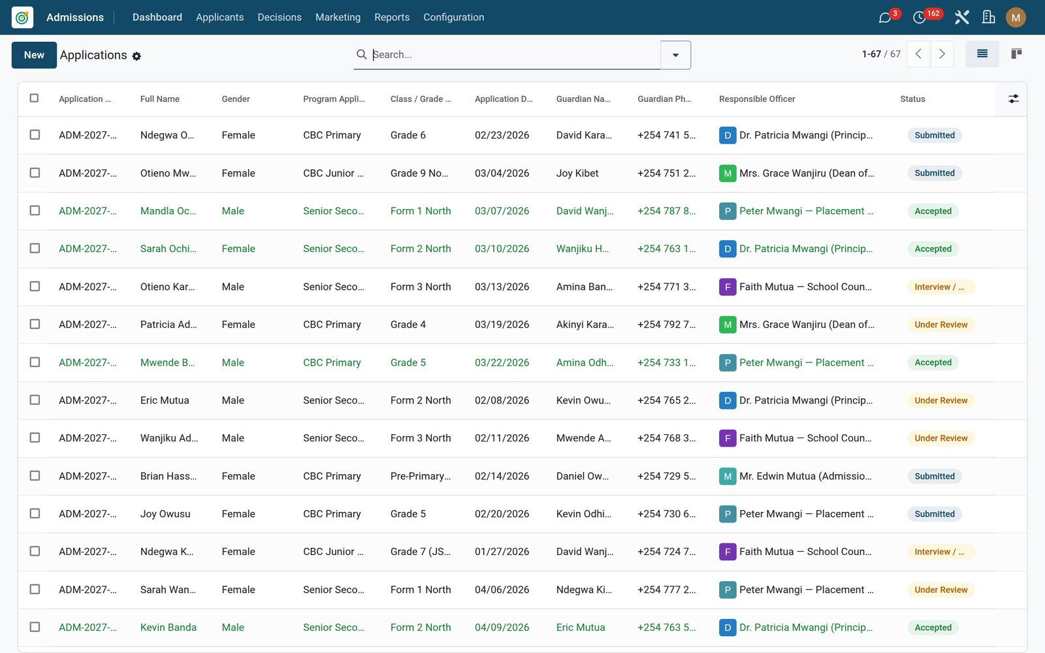Image resolution: width=1045 pixels, height=653 pixels.
Task: Open the Decisions menu
Action: point(280,17)
